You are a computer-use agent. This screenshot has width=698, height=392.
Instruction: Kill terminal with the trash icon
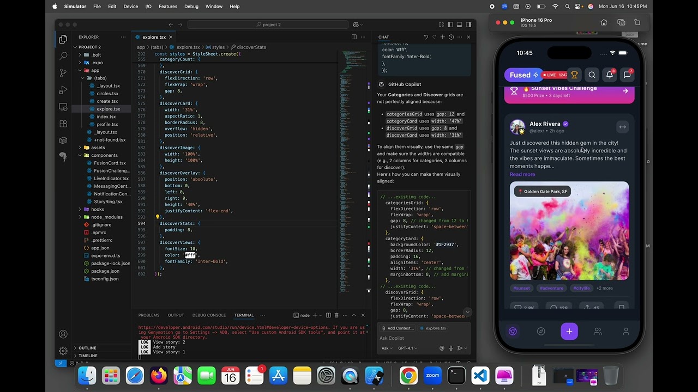tap(336, 315)
